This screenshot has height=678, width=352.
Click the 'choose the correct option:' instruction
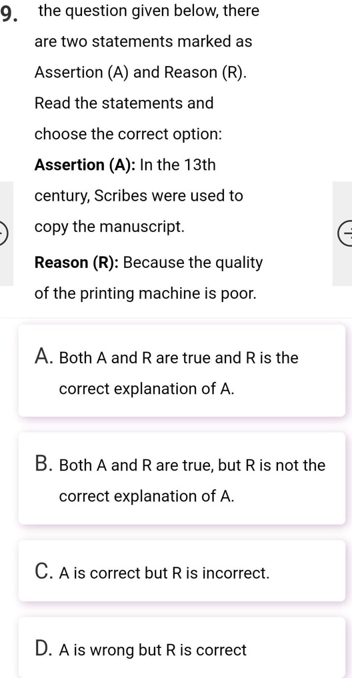tap(129, 135)
